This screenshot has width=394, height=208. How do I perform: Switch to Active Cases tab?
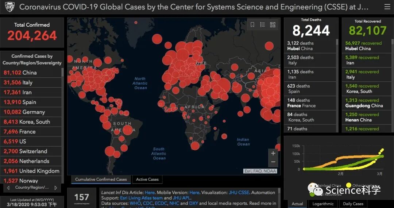pos(147,180)
